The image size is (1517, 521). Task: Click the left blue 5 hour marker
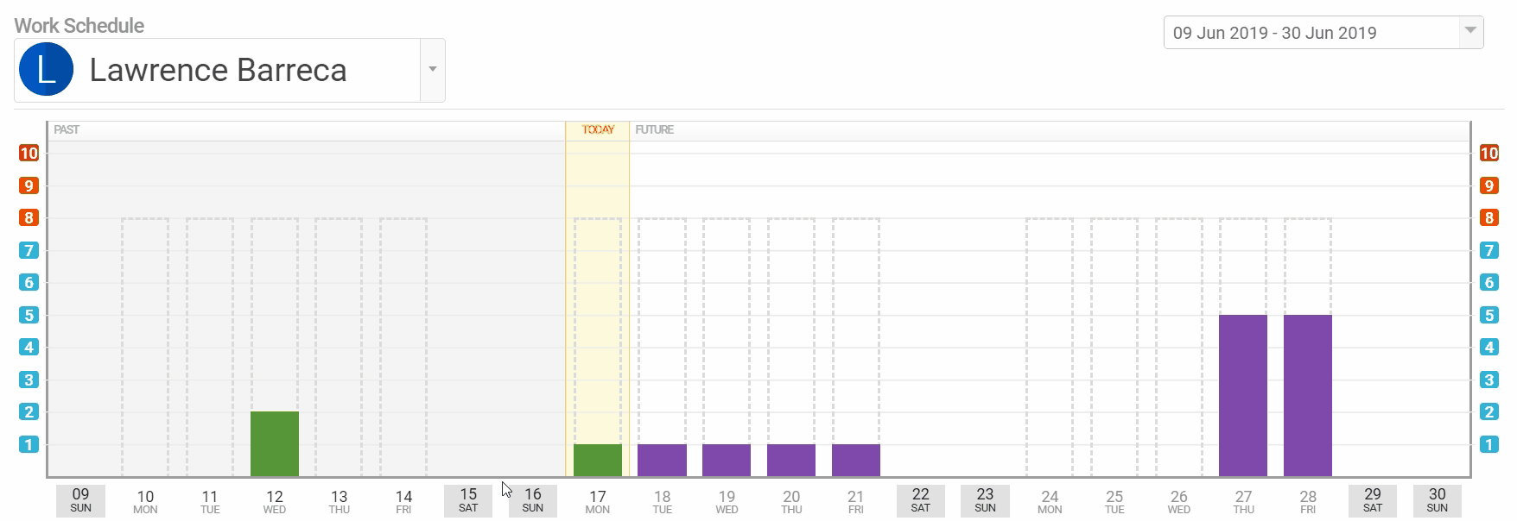tap(29, 315)
